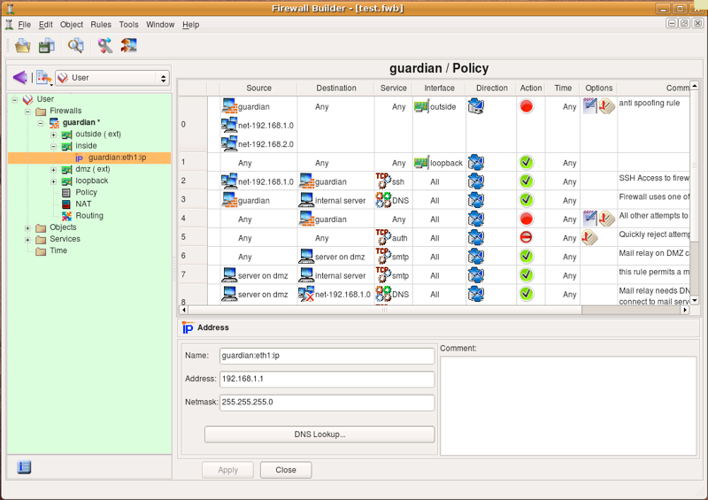This screenshot has height=500, width=708.
Task: Open the Edit menu
Action: click(46, 25)
